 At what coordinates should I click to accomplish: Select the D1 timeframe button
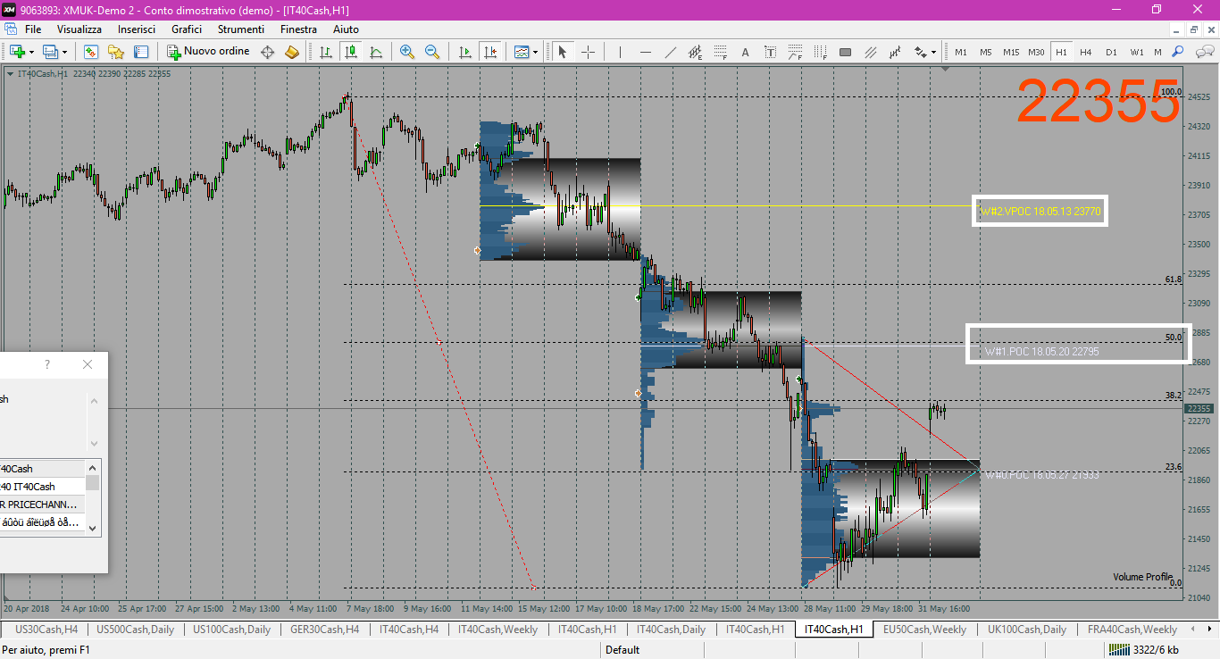(x=1111, y=52)
